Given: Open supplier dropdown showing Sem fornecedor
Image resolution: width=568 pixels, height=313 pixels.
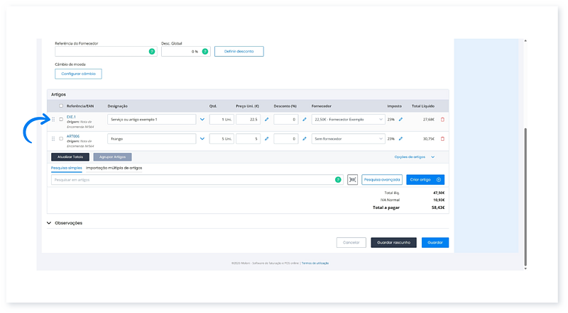Looking at the screenshot, I should [x=348, y=139].
